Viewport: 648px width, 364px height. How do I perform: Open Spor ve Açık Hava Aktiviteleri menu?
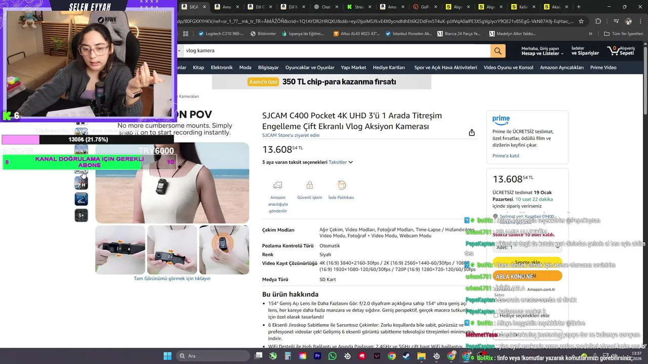point(445,67)
